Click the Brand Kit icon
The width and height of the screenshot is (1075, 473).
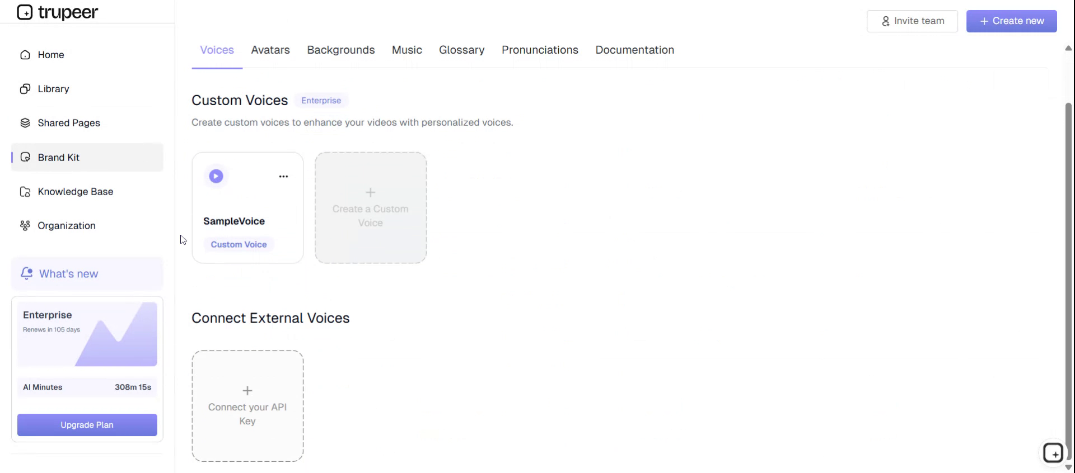[25, 158]
